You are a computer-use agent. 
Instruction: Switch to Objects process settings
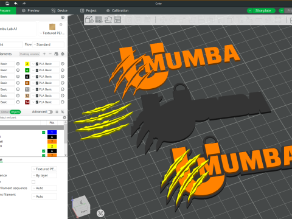(x=15, y=112)
